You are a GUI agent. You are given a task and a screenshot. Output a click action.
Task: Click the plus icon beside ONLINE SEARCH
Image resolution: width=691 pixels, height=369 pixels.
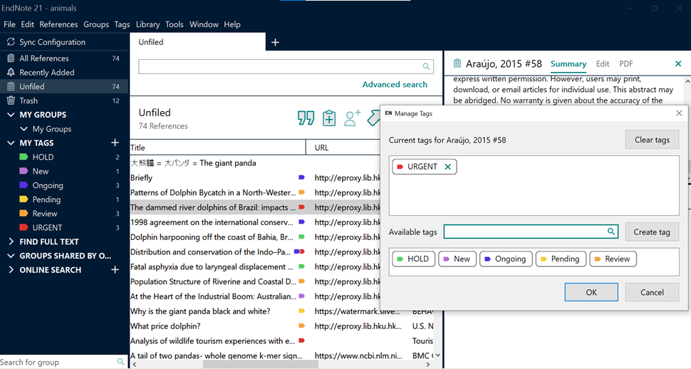[x=115, y=270]
